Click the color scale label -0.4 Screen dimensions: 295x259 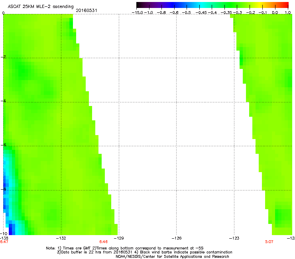pos(212,13)
